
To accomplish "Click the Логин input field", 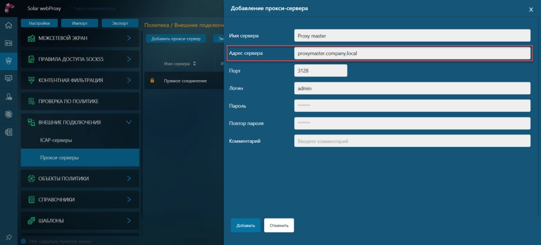I will click(x=412, y=89).
